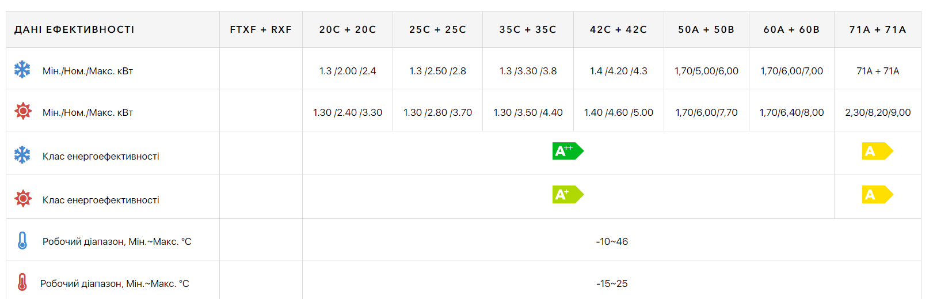
Task: Click yellow A label in heating class row
Action: [x=878, y=195]
